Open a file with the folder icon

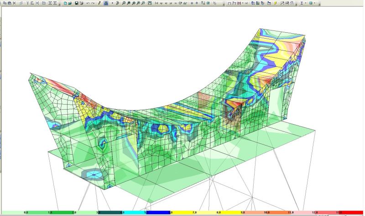click(70, 3)
